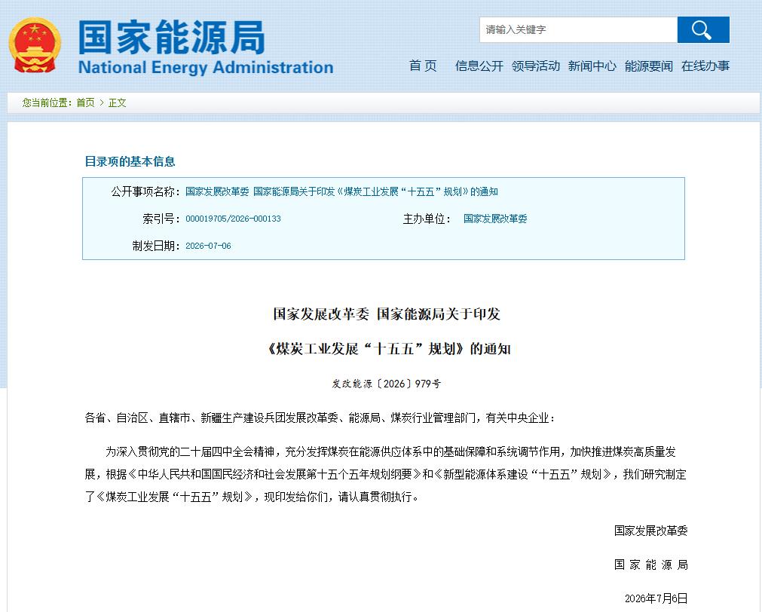The height and width of the screenshot is (612, 762).
Task: Open the 领导活动 navigation item
Action: 536,66
